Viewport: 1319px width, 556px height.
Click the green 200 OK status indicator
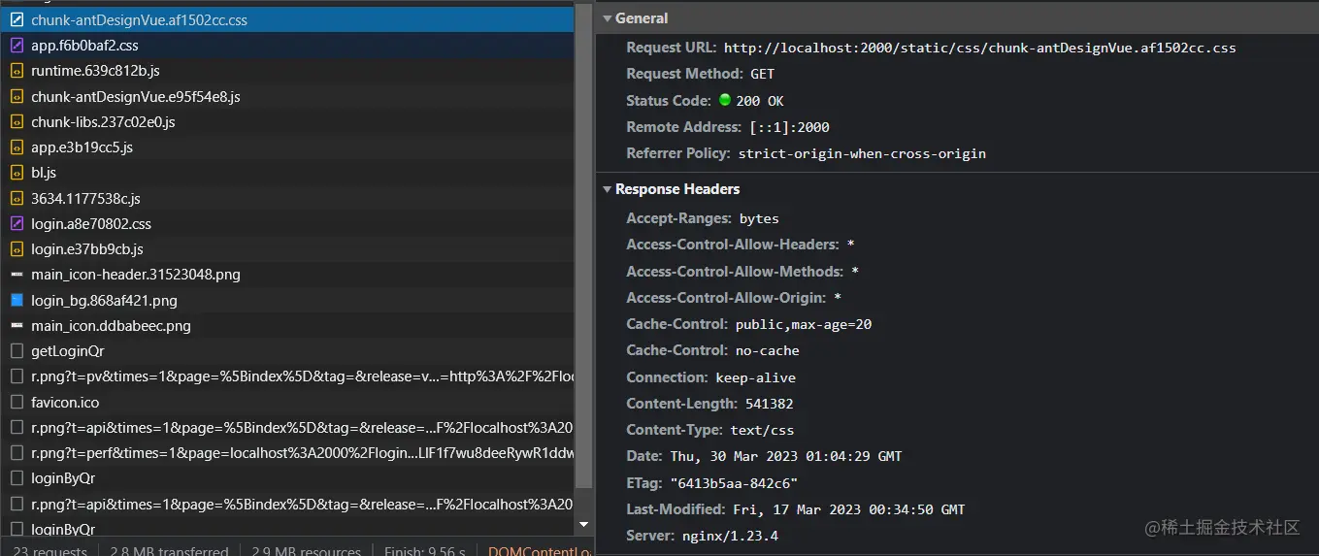724,100
